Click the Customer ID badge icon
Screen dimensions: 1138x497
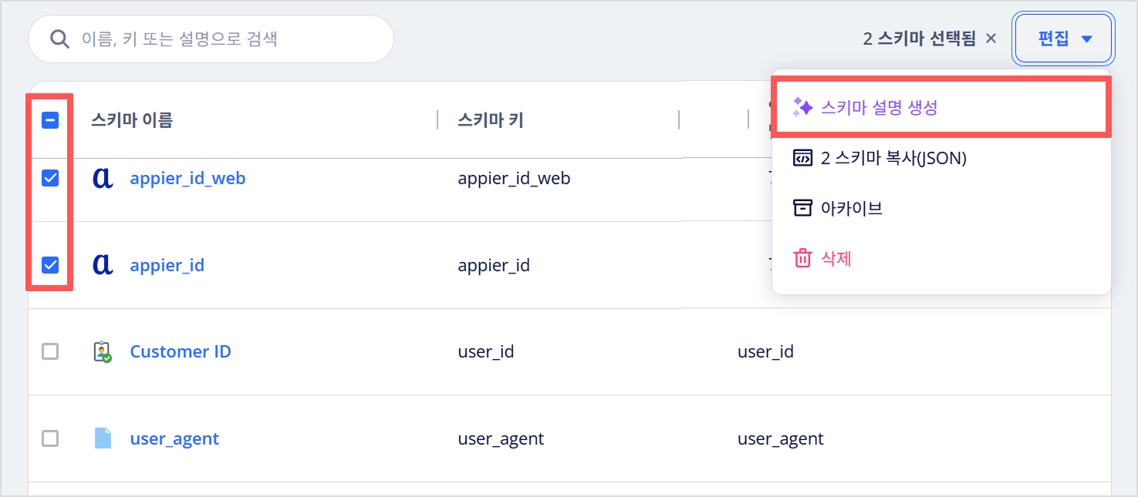pos(103,352)
